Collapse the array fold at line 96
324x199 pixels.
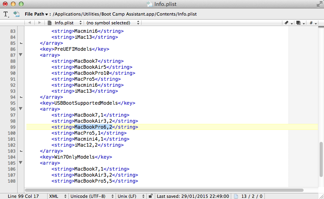pos(21,109)
